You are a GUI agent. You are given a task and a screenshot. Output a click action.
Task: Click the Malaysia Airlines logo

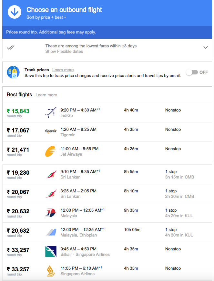(x=51, y=213)
